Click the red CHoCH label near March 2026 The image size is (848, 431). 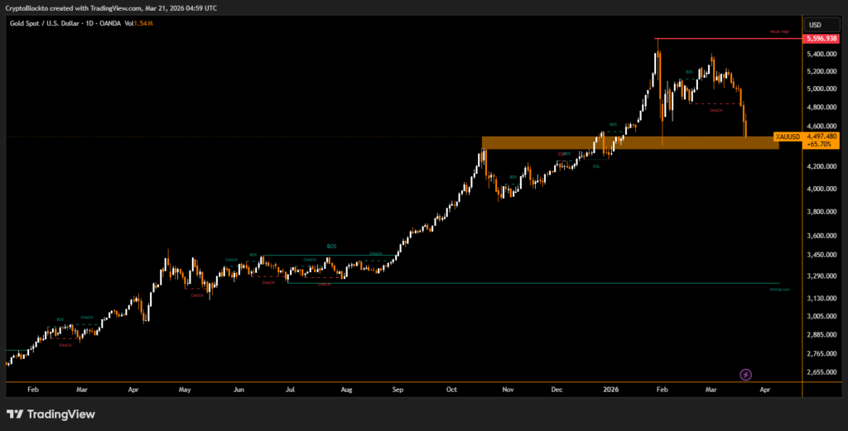716,109
